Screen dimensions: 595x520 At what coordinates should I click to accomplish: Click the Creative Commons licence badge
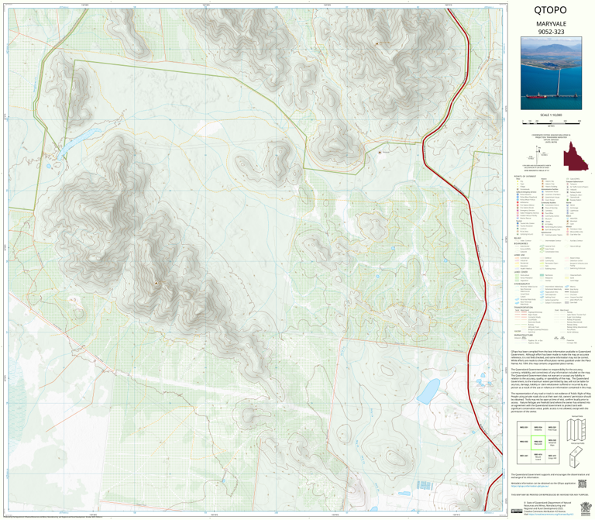(x=516, y=511)
